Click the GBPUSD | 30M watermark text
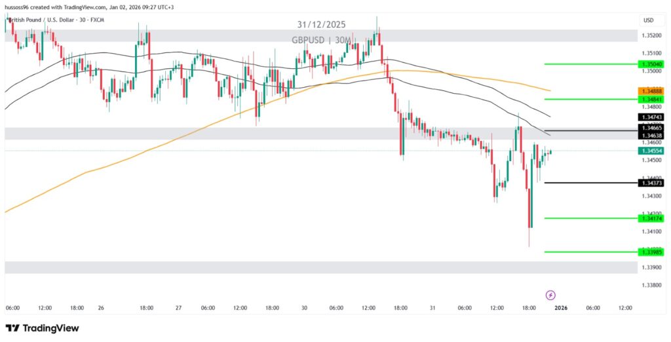671x342 pixels. click(x=321, y=41)
